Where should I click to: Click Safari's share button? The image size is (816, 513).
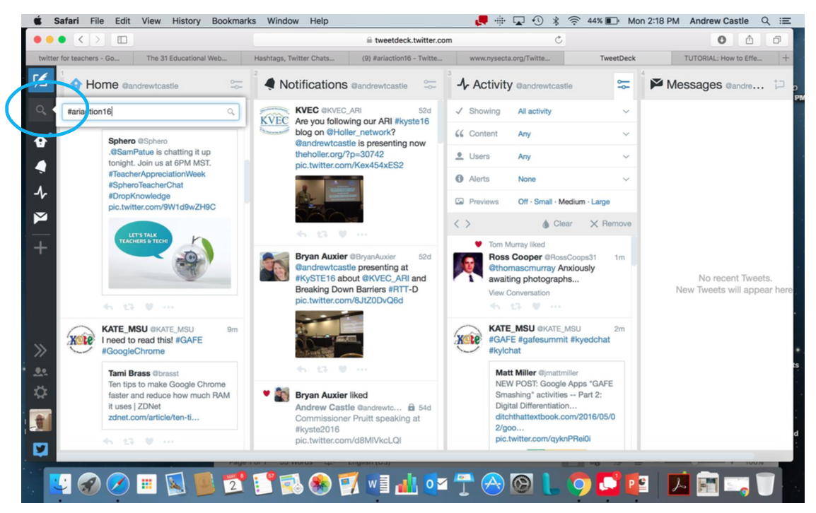click(x=750, y=40)
